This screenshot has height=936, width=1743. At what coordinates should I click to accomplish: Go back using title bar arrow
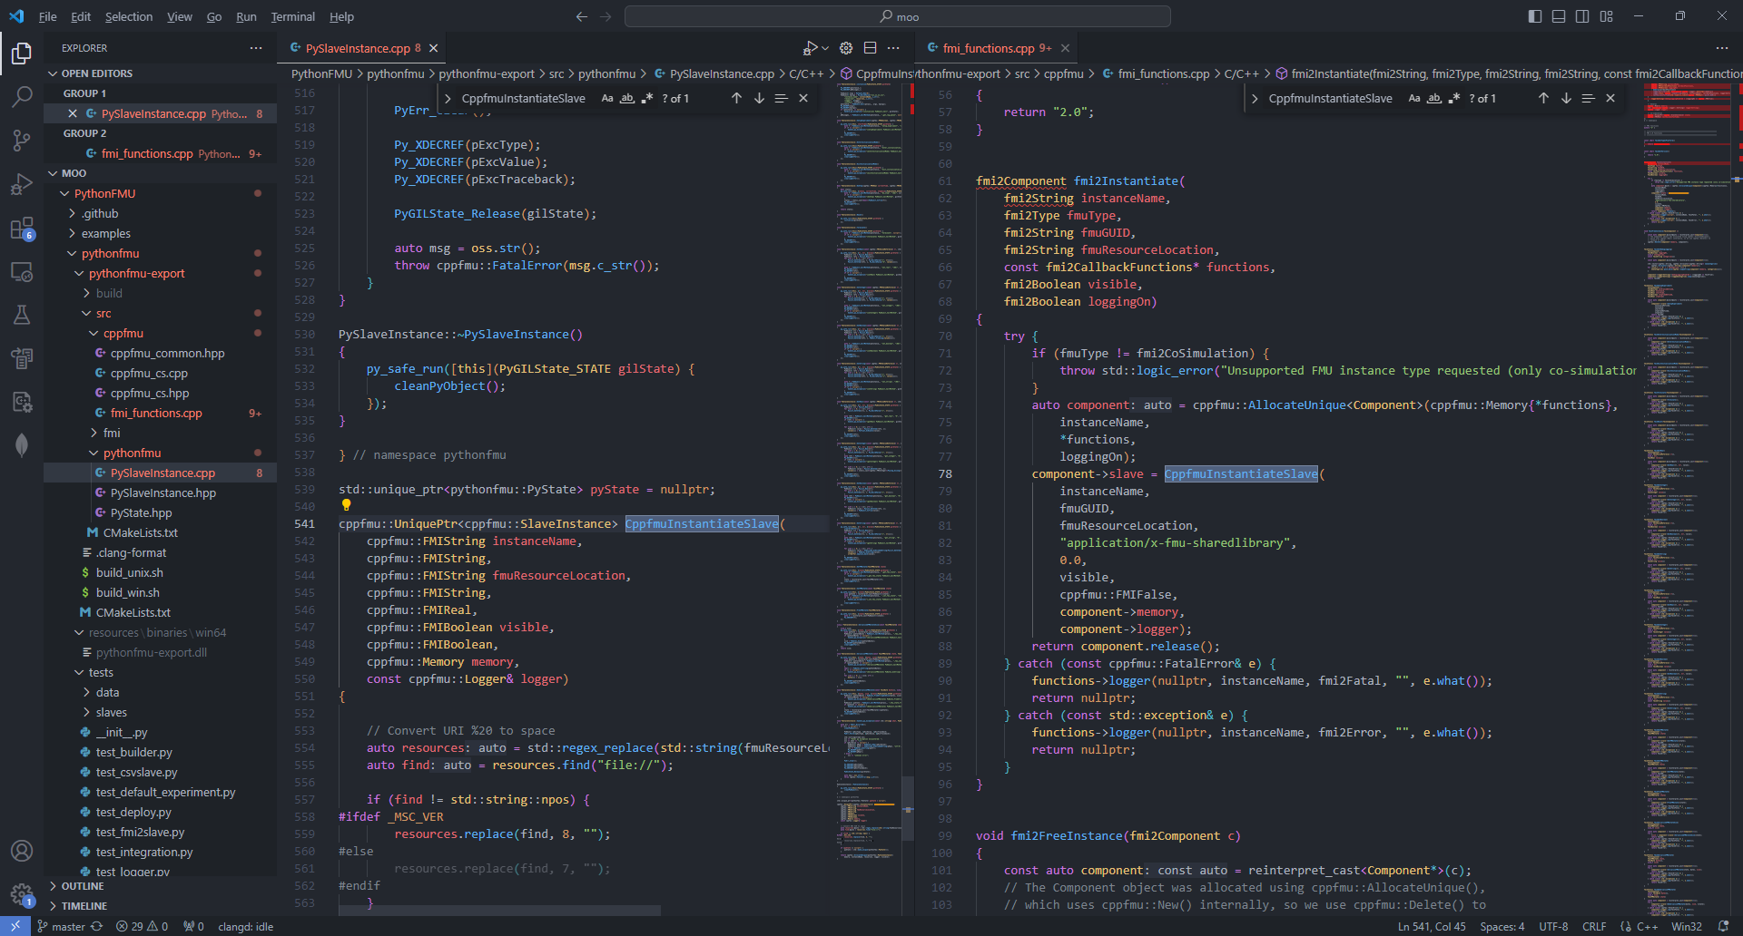(x=582, y=16)
